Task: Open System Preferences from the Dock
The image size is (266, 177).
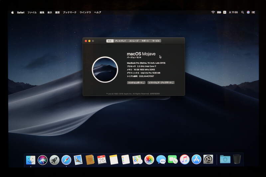Action: [208, 159]
